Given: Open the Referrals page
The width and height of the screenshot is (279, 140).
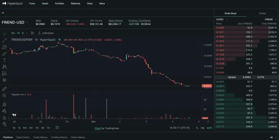Looking at the screenshot, I should 75,4.
